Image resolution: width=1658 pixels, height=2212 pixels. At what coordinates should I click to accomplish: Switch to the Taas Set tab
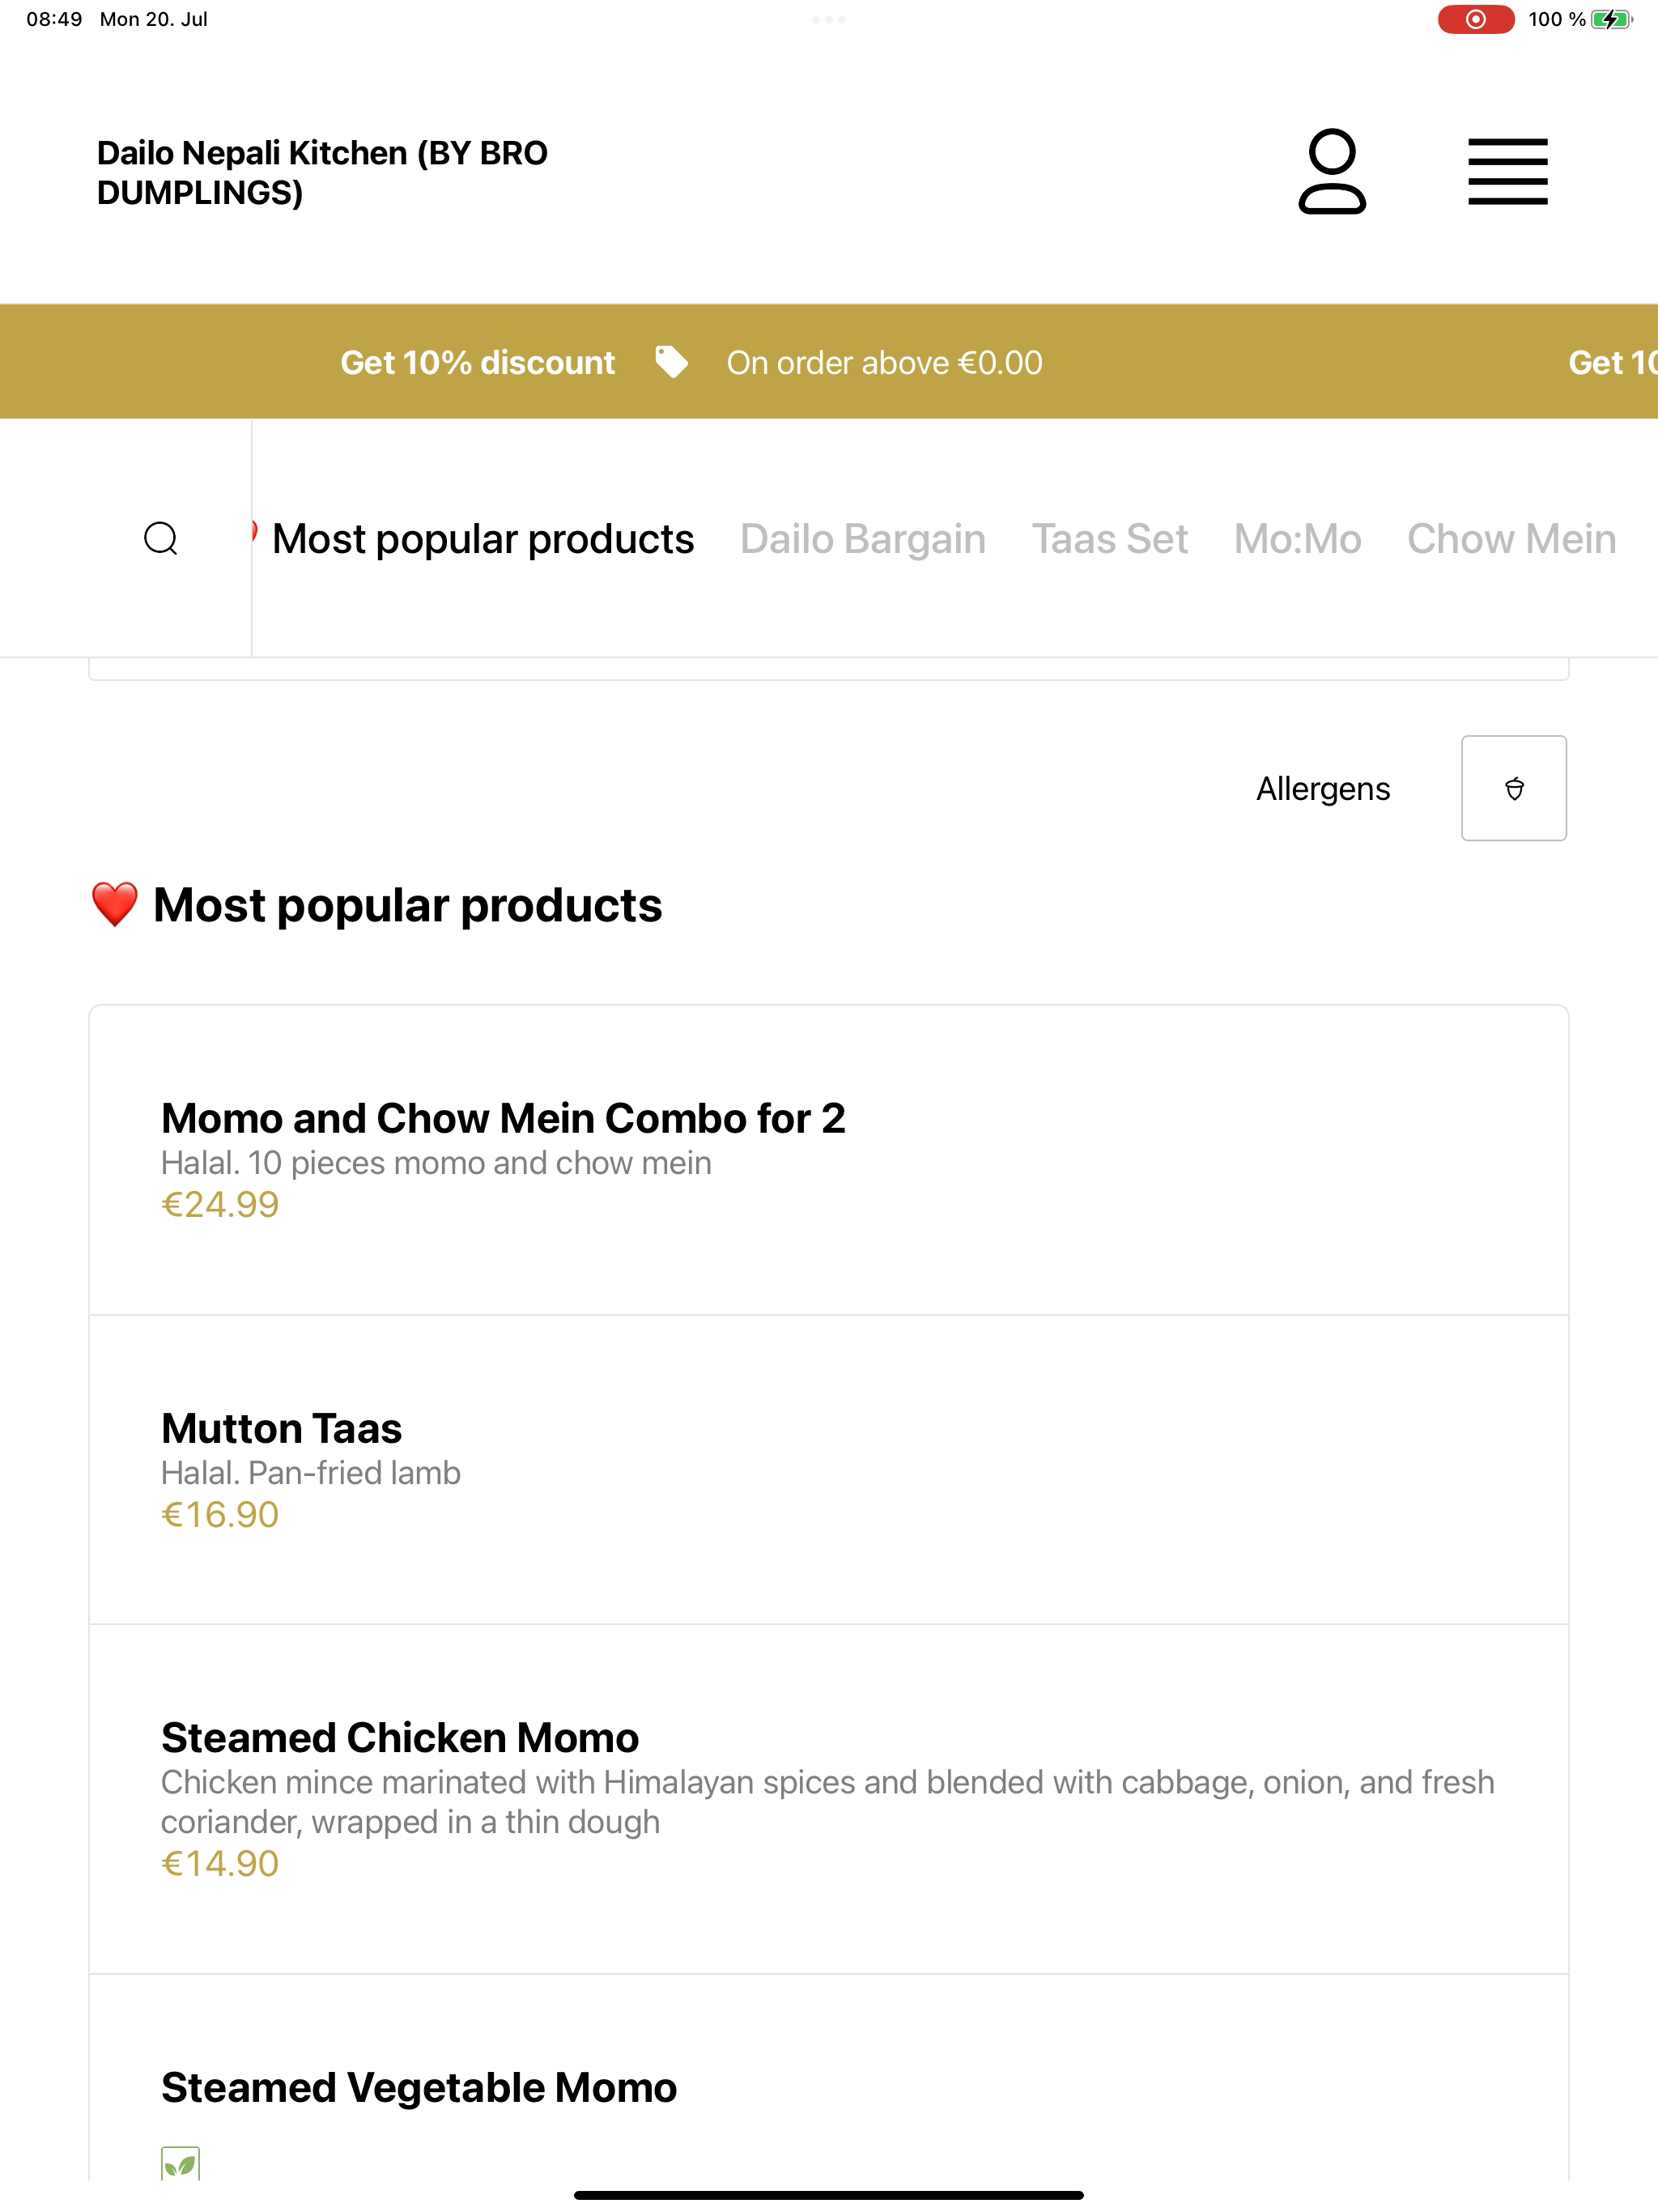[1110, 539]
